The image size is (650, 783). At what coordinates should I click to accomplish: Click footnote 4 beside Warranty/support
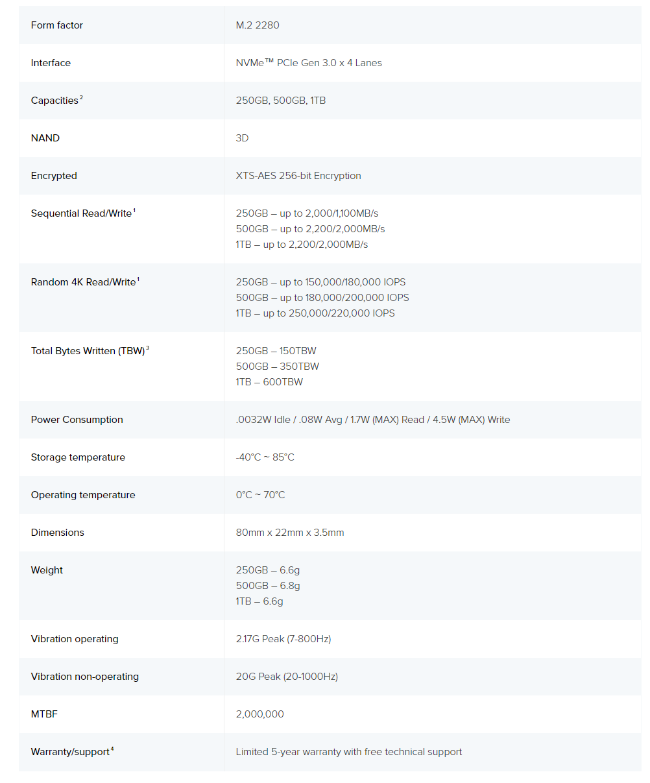coord(112,749)
